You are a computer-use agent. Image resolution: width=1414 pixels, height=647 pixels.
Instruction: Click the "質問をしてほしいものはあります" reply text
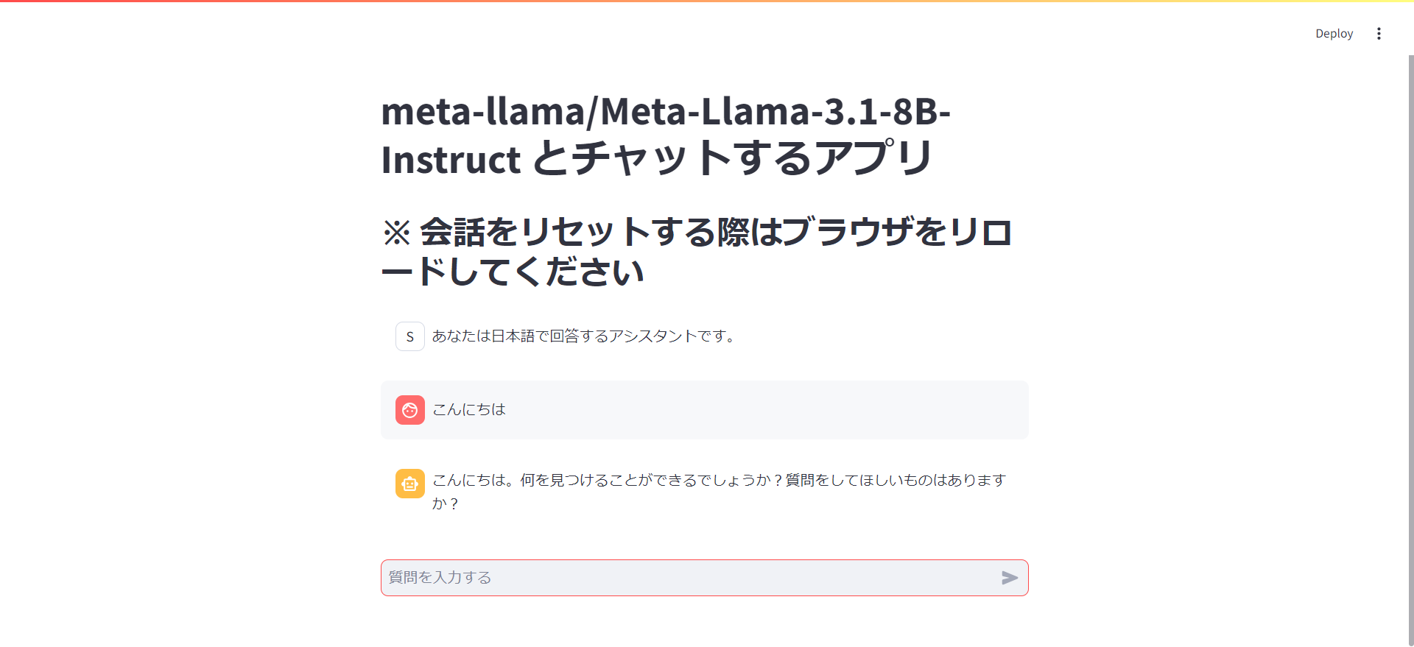895,480
